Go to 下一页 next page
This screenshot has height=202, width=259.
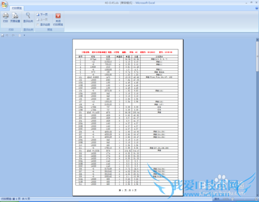tap(42, 15)
